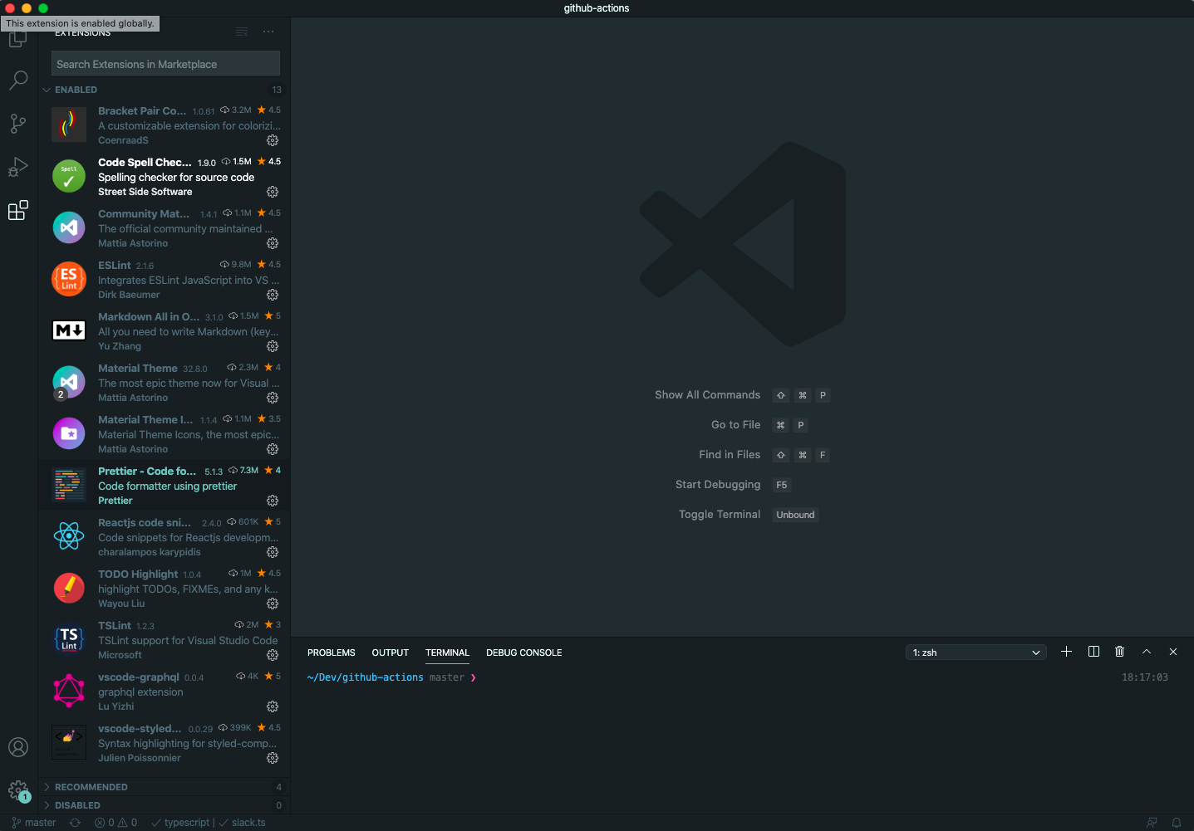Select the TSLint extension entry
The image size is (1194, 831).
(165, 639)
